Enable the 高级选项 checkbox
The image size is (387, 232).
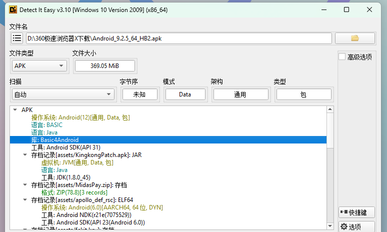[x=342, y=57]
